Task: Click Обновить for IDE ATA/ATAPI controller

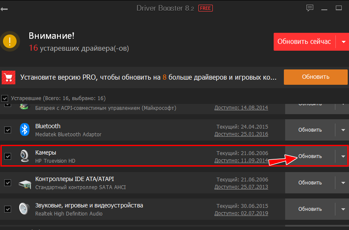Action: pyautogui.click(x=310, y=183)
